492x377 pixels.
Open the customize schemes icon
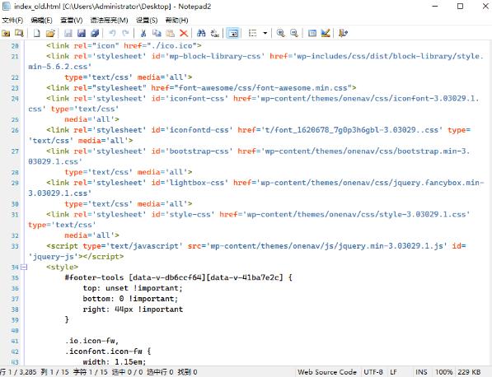click(326, 33)
